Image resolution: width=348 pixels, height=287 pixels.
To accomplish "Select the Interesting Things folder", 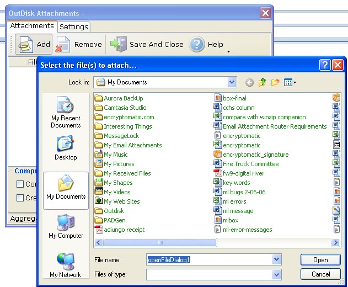I will coord(123,126).
